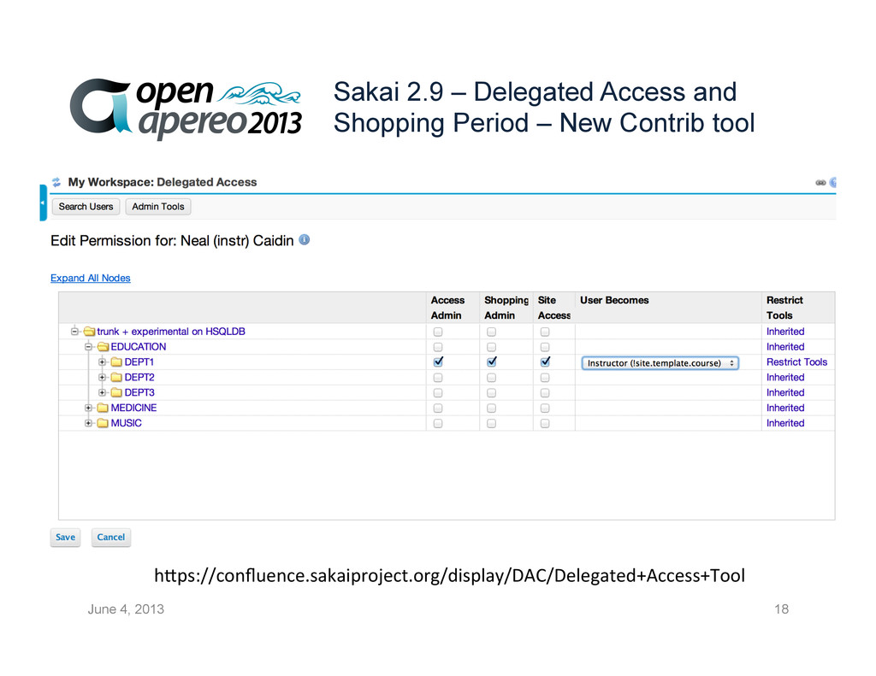Click Inherited link in EDUCATION row
Viewport: 876px width, 676px height.
coord(785,347)
